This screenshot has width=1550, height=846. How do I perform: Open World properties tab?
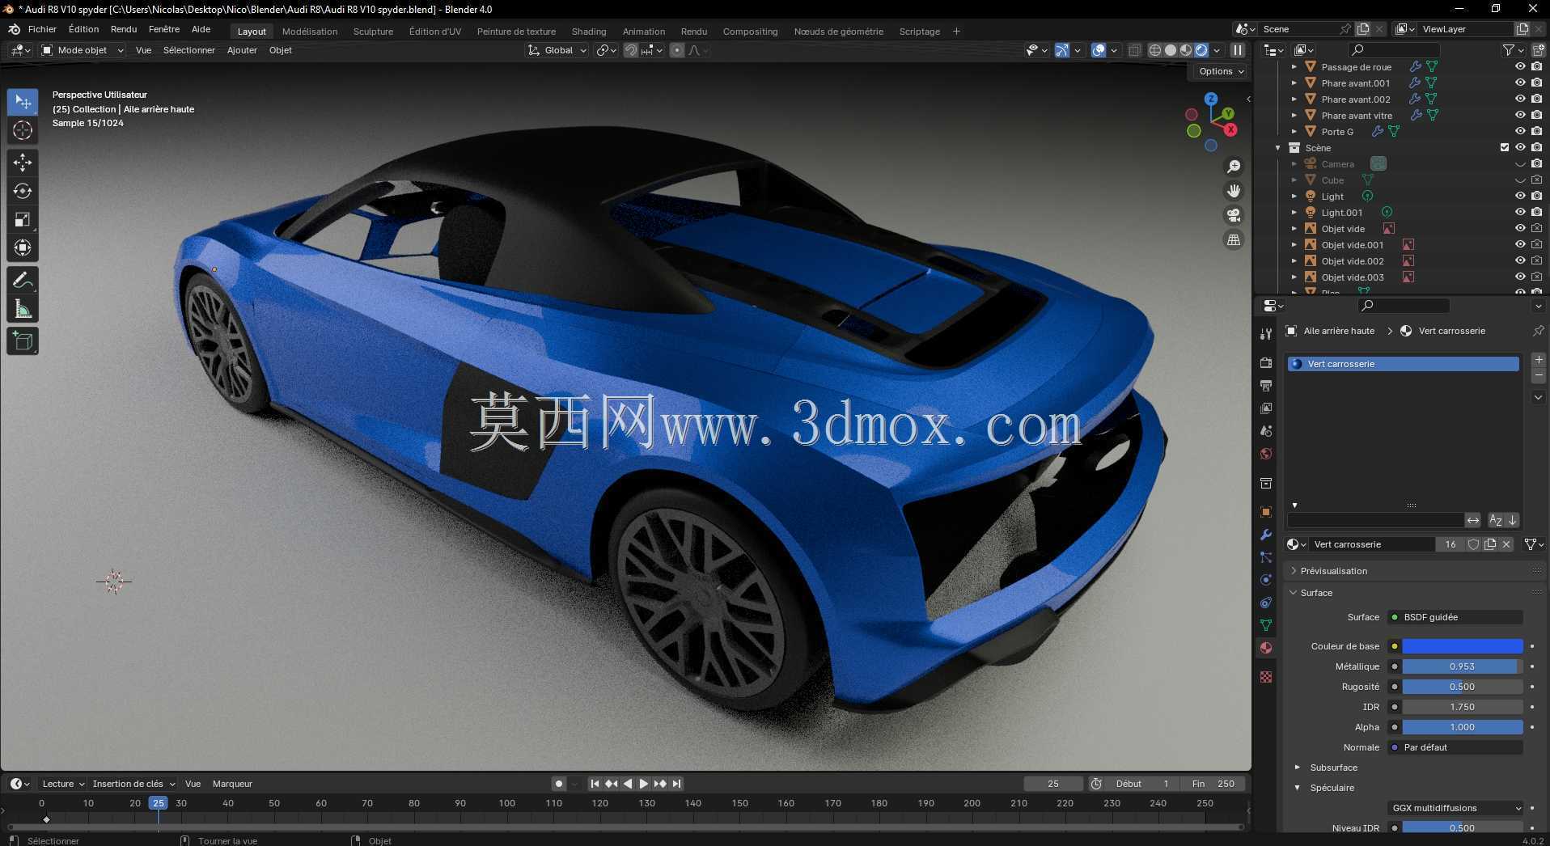click(x=1266, y=454)
